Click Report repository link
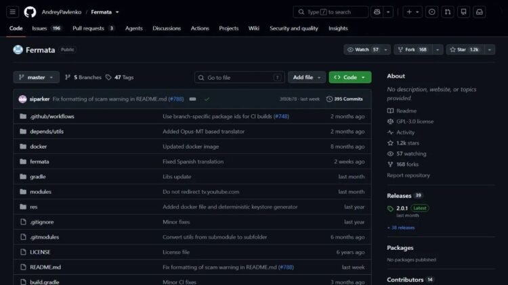 coord(408,175)
